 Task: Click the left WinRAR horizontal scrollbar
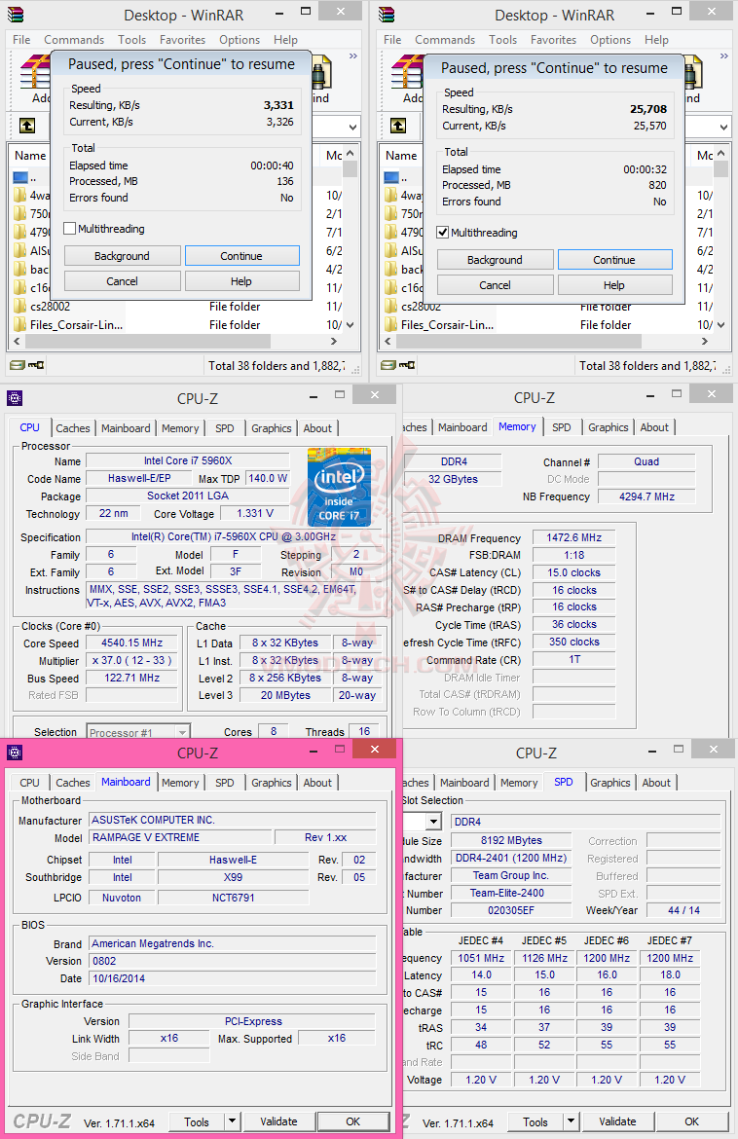(x=147, y=341)
